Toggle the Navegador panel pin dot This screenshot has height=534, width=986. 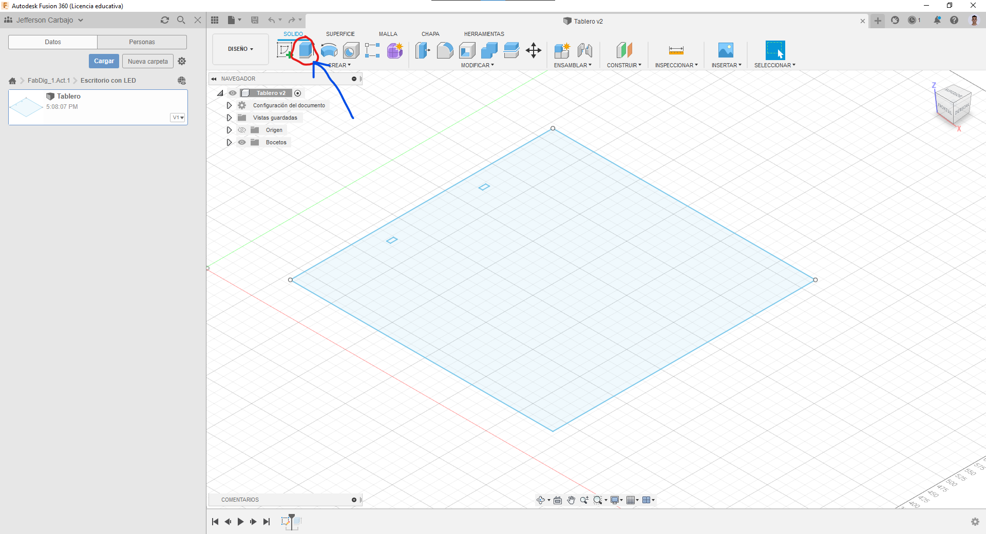[354, 79]
